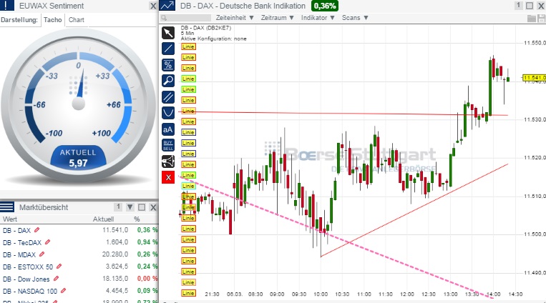Click the yellow 11.541,0 price label

(534, 78)
